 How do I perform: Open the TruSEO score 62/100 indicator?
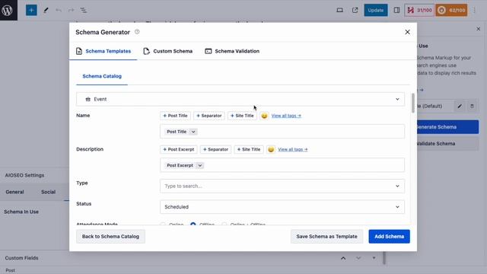(x=451, y=10)
